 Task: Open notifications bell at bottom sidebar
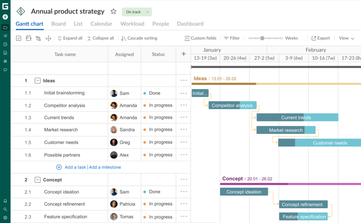5,200
